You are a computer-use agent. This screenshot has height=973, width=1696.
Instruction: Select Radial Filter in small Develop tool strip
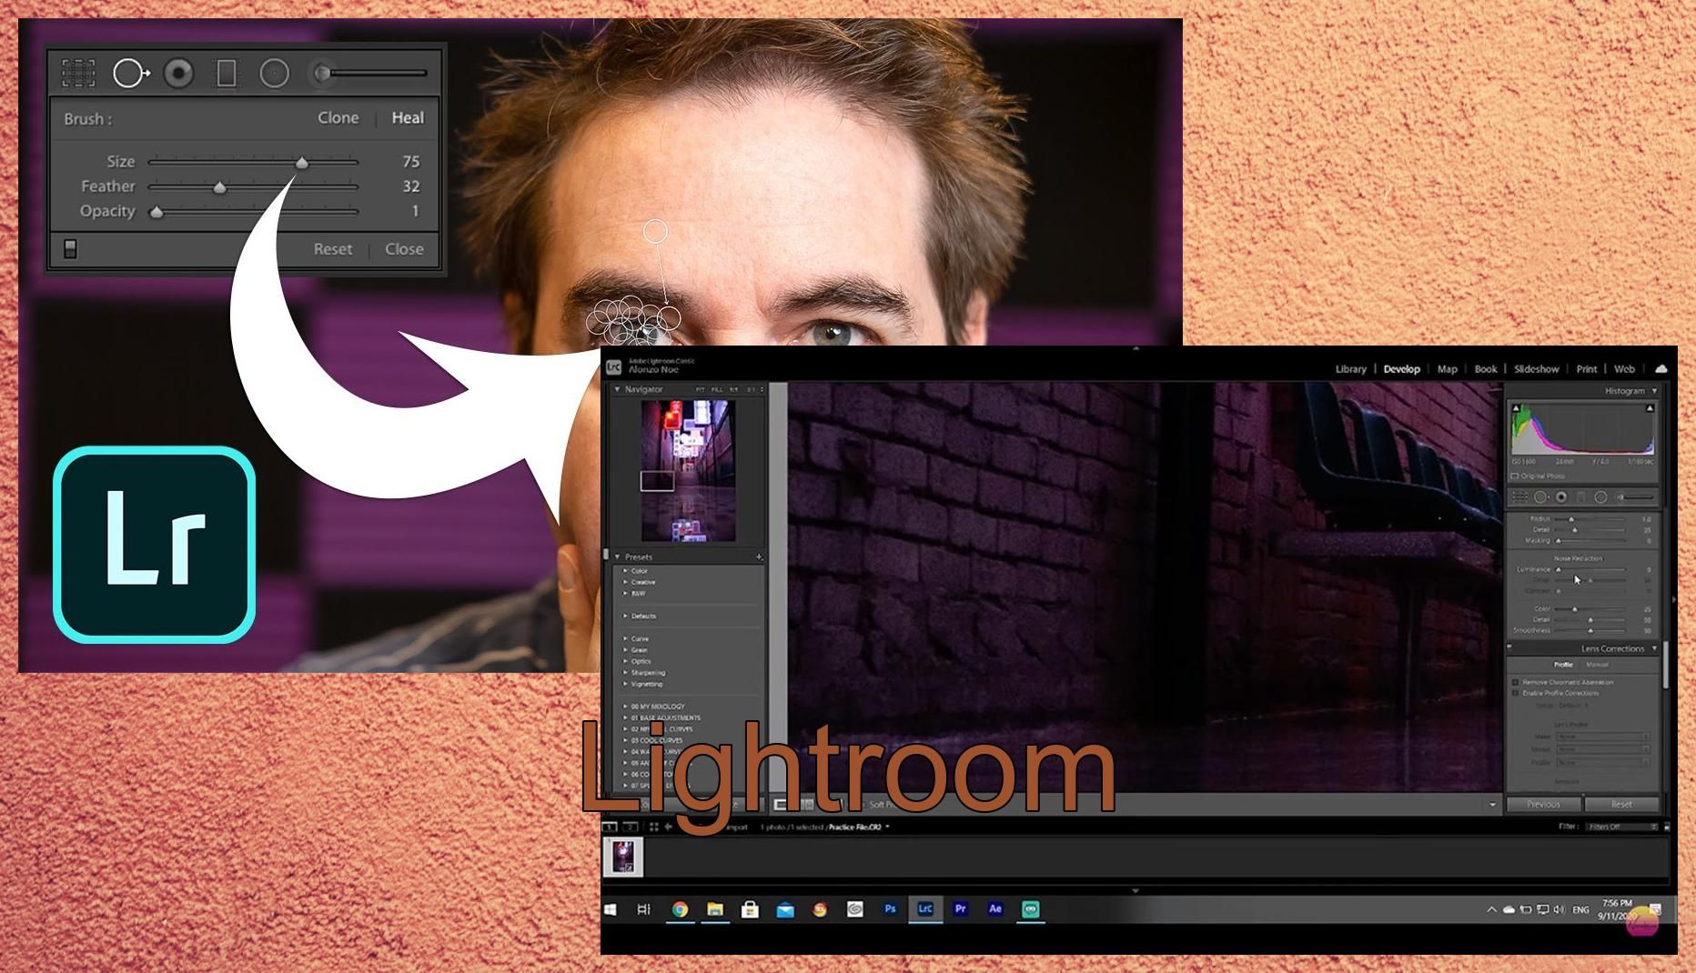coord(1600,497)
